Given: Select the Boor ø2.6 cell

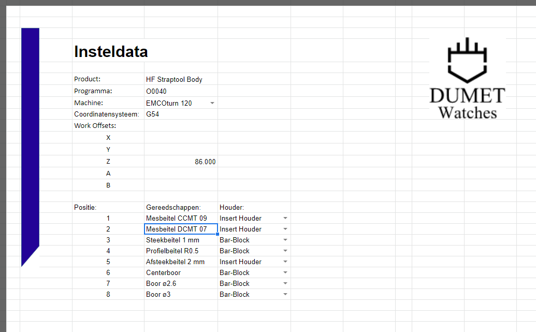Looking at the screenshot, I should pos(181,283).
